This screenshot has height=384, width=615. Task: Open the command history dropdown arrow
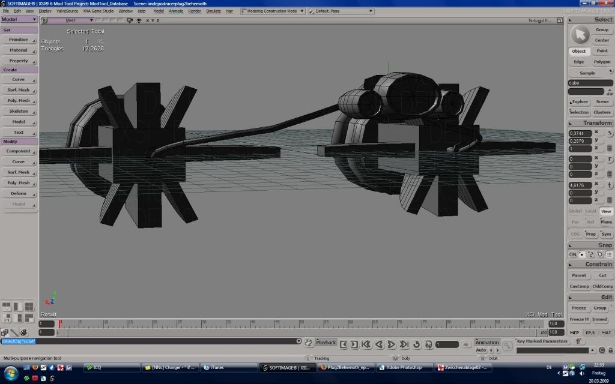point(298,341)
